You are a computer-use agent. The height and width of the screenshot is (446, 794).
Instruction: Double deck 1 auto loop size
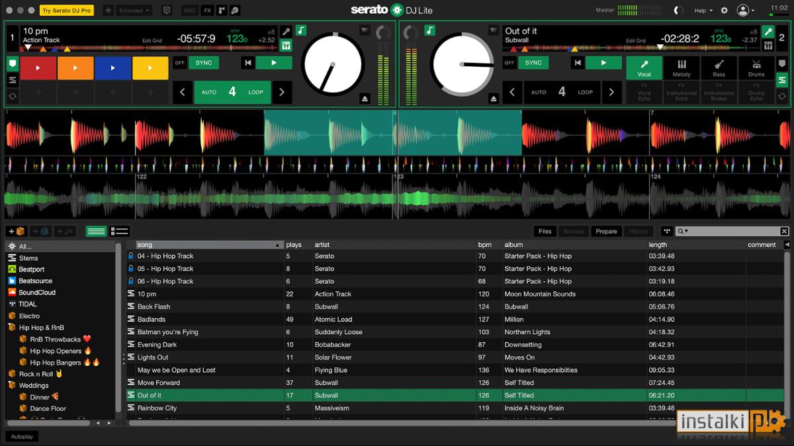pos(282,93)
